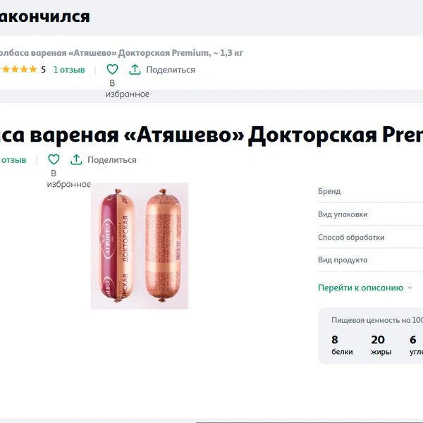Viewport: 423px width, 423px height.
Task: Click 'В избранное' label in sticky header
Action: click(127, 89)
